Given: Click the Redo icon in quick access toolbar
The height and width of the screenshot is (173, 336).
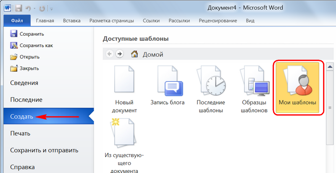Looking at the screenshot, I should tap(42, 8).
